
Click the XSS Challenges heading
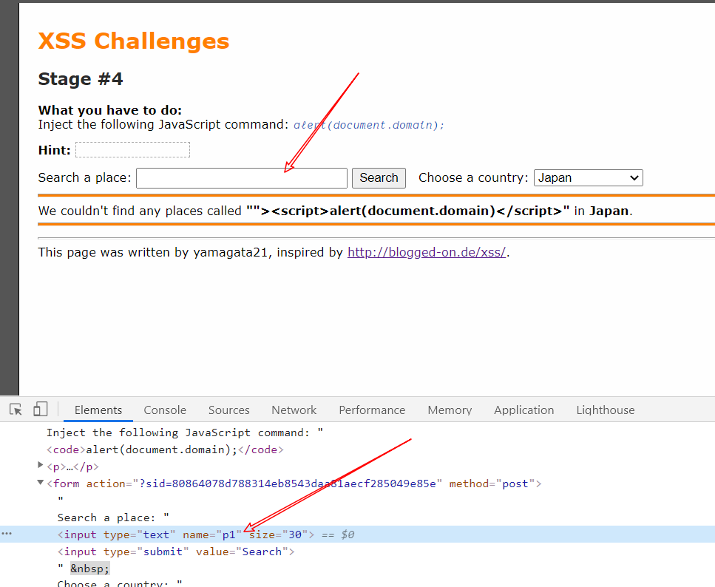(134, 41)
